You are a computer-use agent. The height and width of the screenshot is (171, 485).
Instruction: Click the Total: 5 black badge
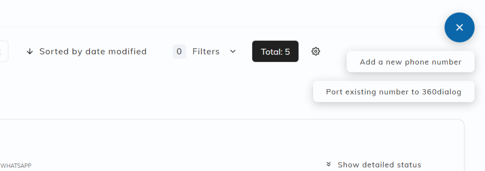[x=275, y=51]
